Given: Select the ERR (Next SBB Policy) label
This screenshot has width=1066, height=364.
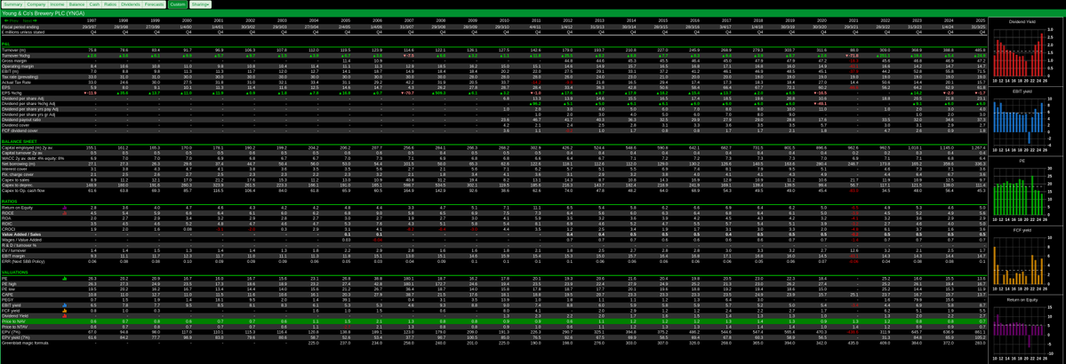Looking at the screenshot, I should (21, 261).
